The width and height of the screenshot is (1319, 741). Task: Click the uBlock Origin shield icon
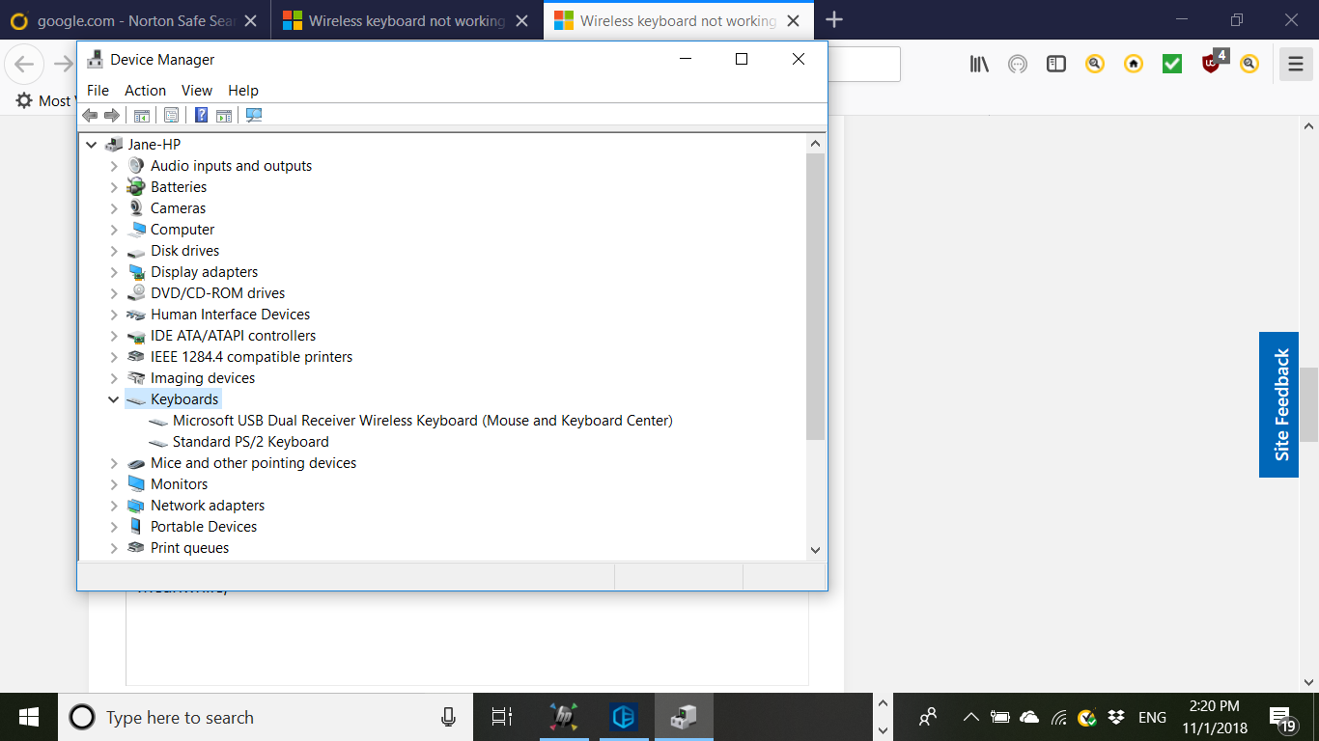1211,64
